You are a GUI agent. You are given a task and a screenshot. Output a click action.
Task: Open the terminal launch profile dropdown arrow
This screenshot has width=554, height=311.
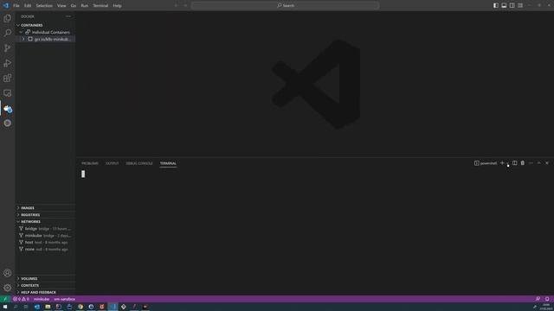508,163
